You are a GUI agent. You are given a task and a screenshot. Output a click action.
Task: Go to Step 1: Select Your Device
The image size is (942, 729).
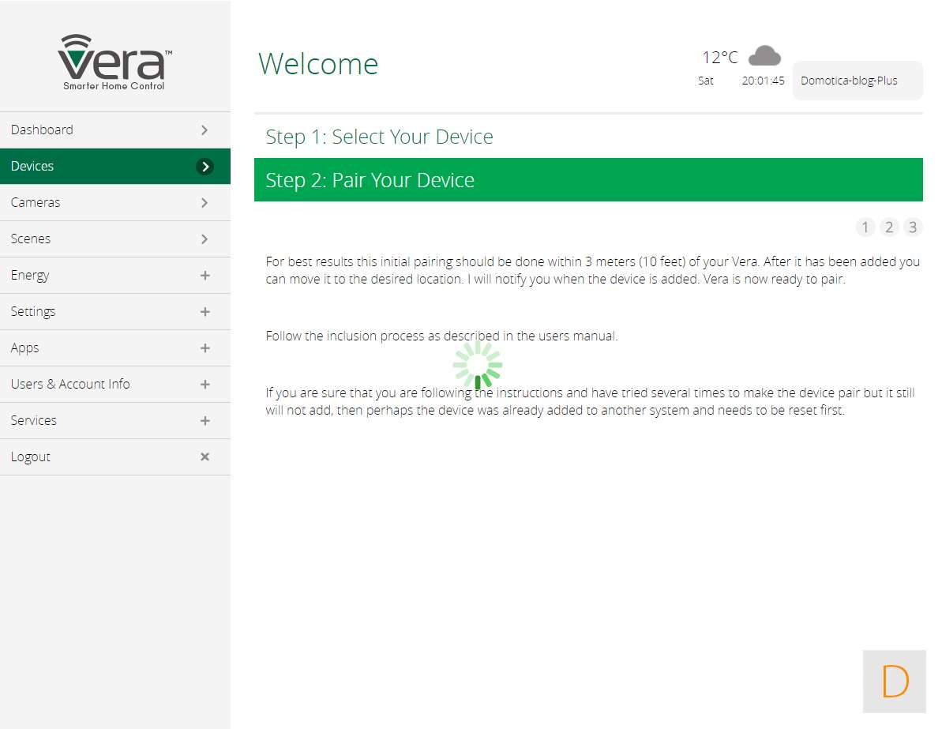point(379,137)
